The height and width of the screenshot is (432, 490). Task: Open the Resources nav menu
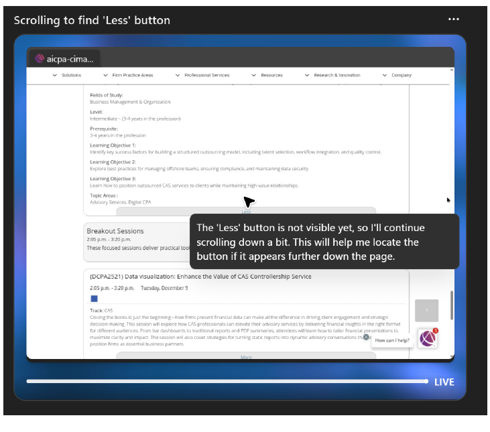tap(267, 75)
